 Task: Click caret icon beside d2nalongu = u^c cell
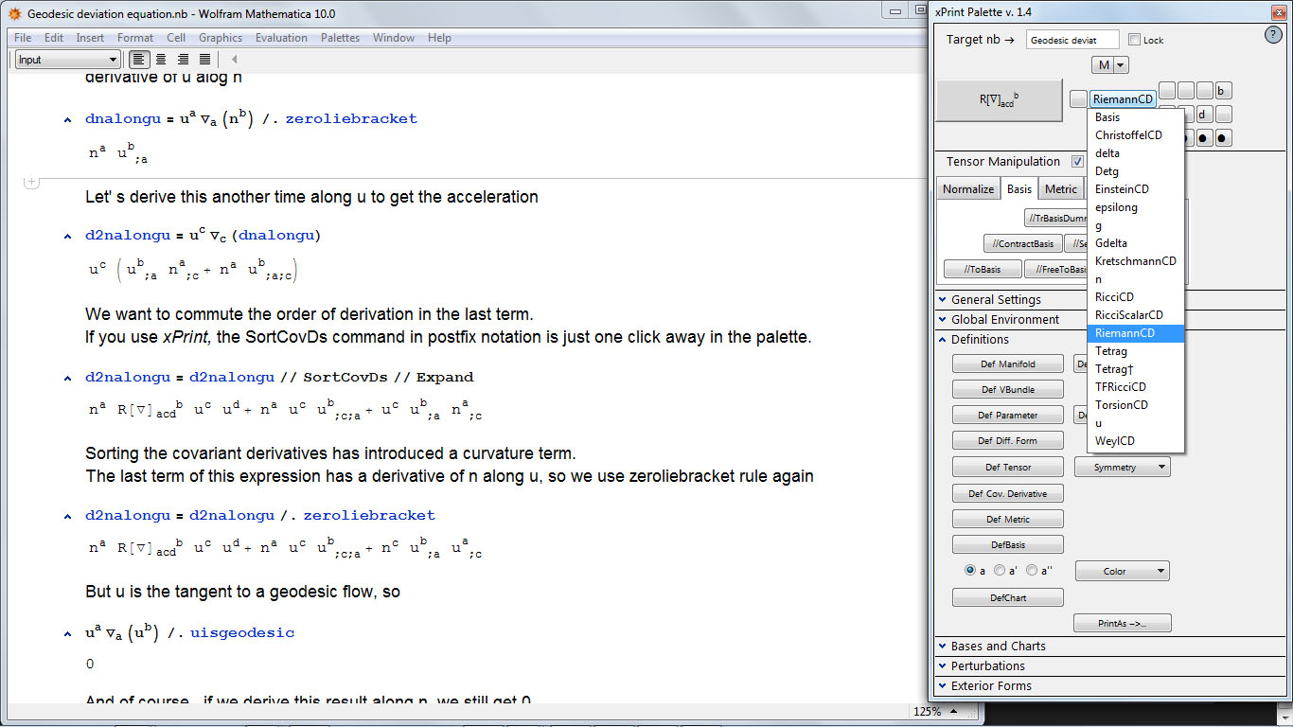pyautogui.click(x=67, y=236)
